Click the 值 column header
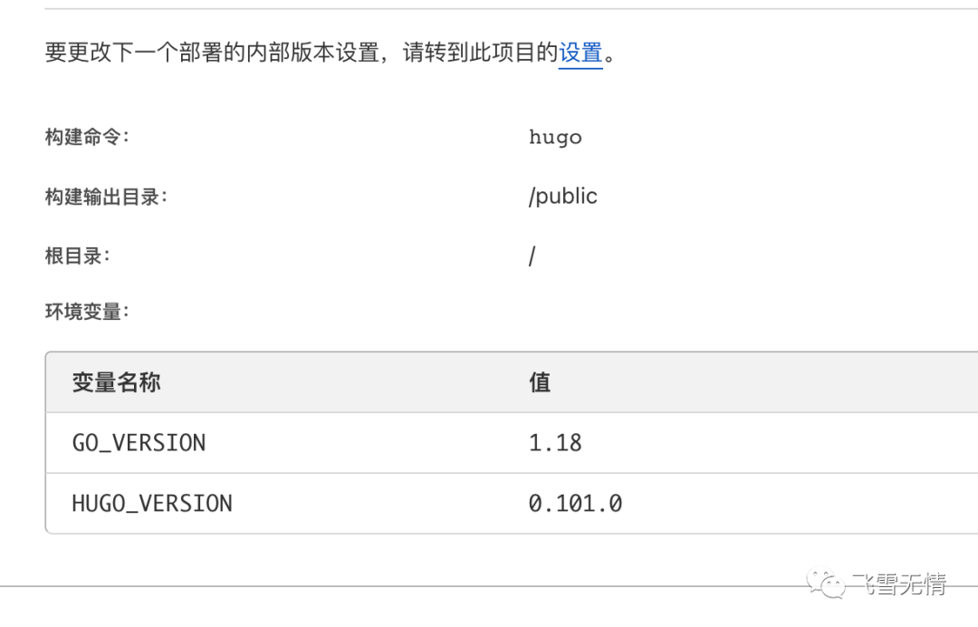Viewport: 978px width, 627px height. pos(540,381)
